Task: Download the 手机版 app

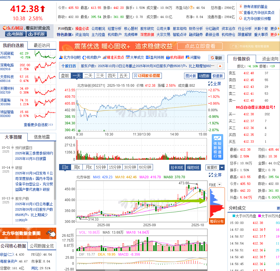Action: 37,34
